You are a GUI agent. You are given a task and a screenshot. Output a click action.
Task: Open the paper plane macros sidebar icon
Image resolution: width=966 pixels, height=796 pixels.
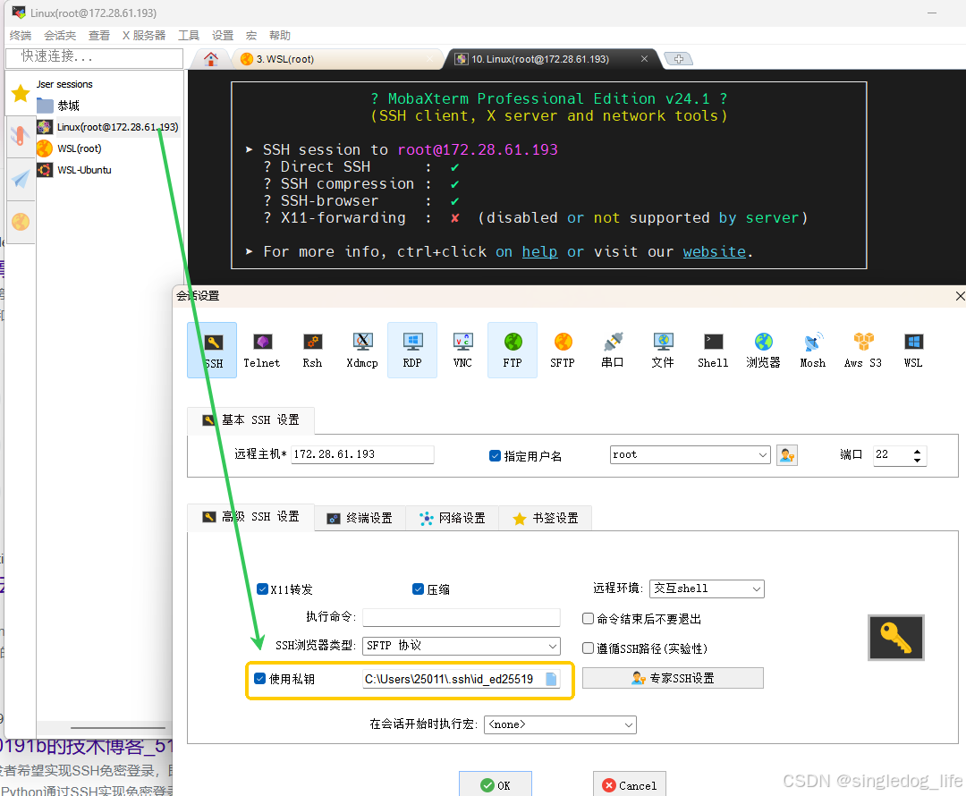pos(21,179)
